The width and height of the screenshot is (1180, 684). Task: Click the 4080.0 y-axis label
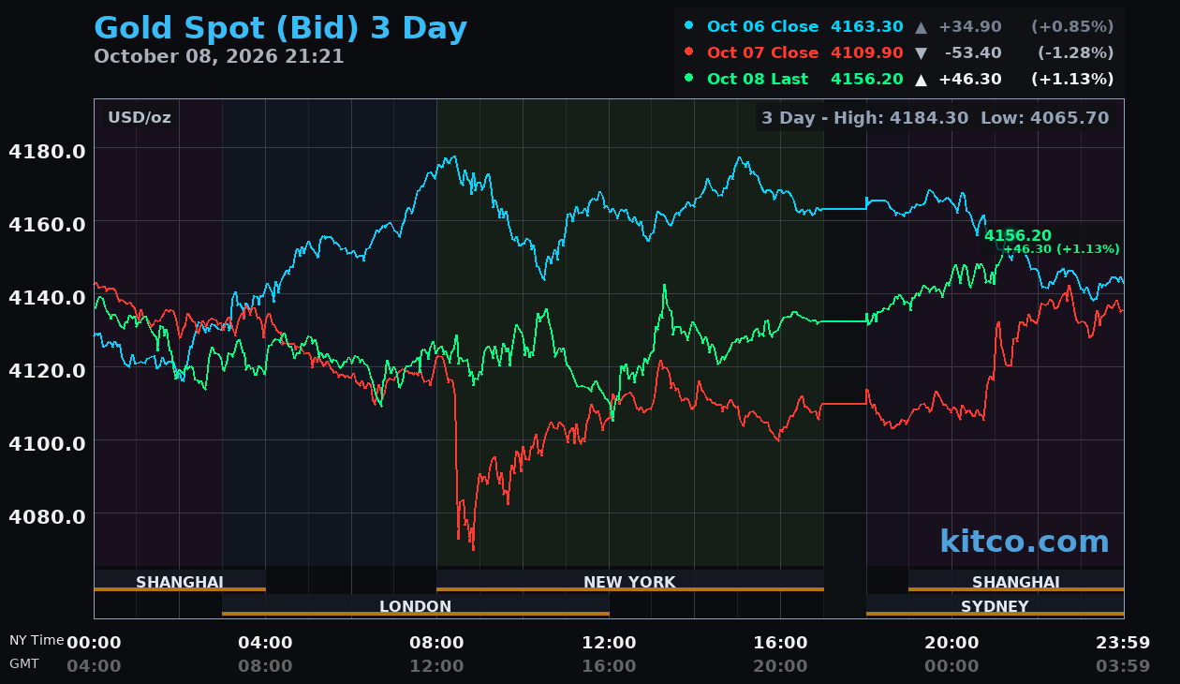(x=47, y=516)
